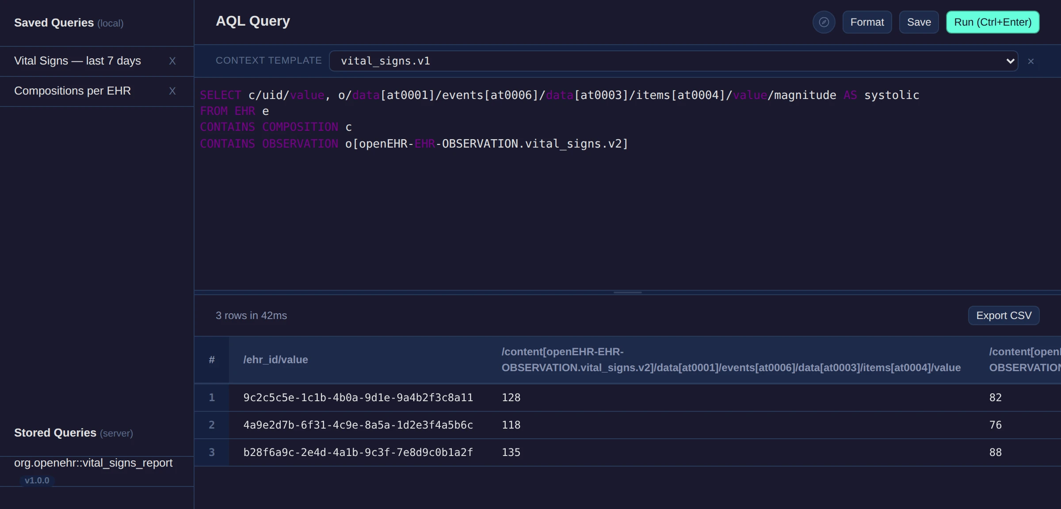Screen dimensions: 1061x509
Task: Click the compass icon button in the header
Action: [824, 22]
